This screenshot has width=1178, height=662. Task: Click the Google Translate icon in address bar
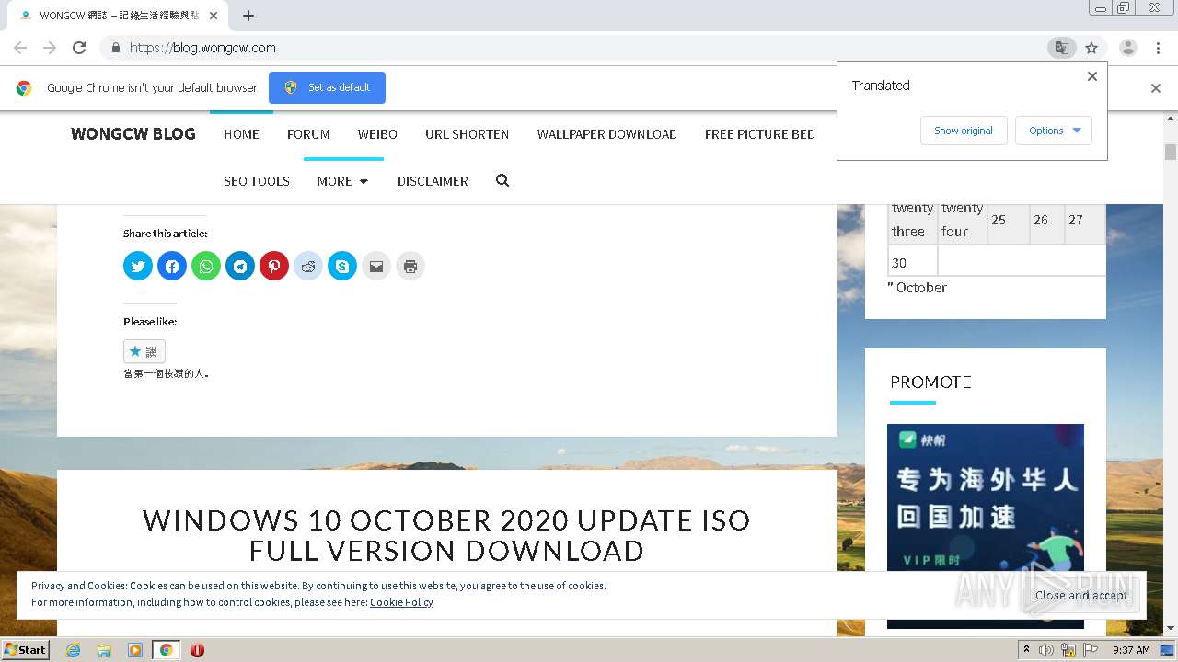1062,48
